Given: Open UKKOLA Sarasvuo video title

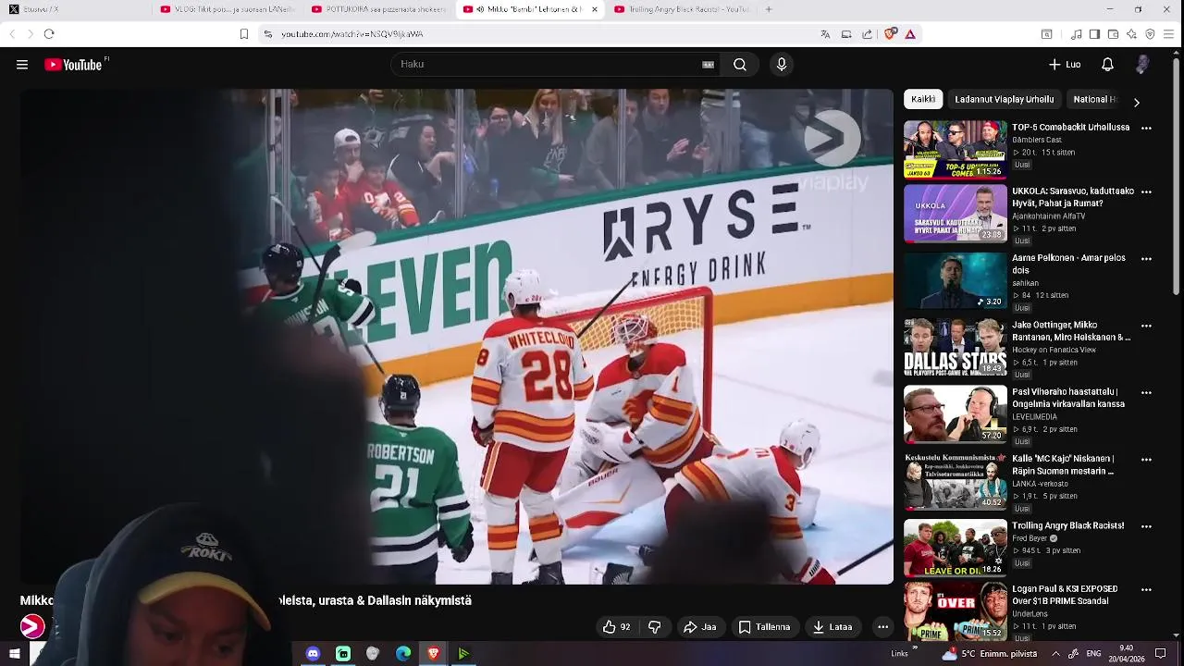Looking at the screenshot, I should 1072,198.
